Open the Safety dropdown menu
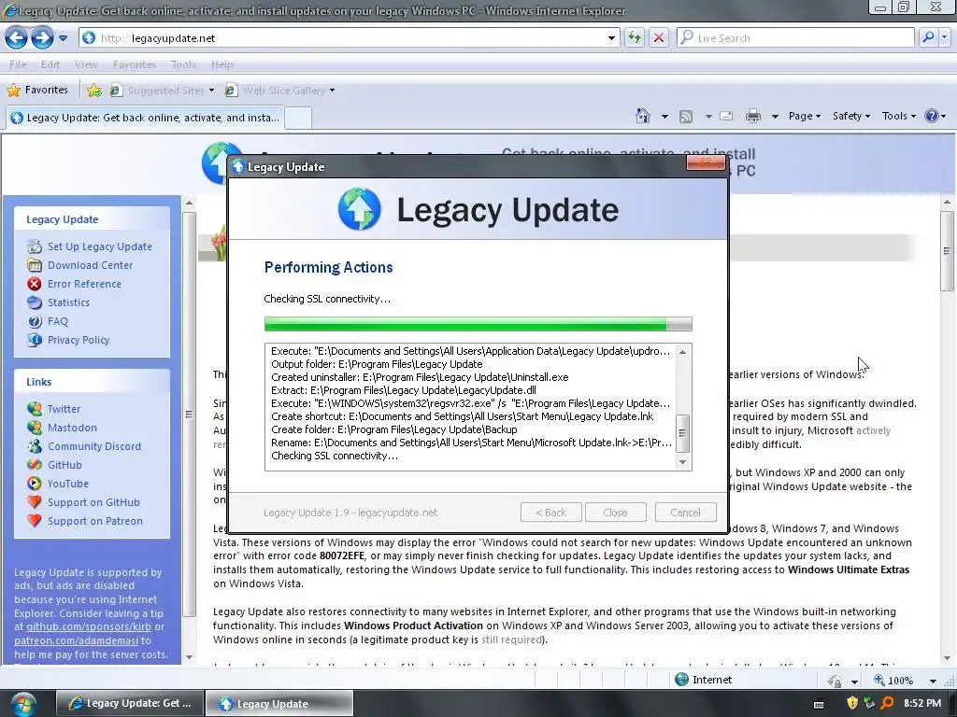The width and height of the screenshot is (957, 717). [850, 116]
